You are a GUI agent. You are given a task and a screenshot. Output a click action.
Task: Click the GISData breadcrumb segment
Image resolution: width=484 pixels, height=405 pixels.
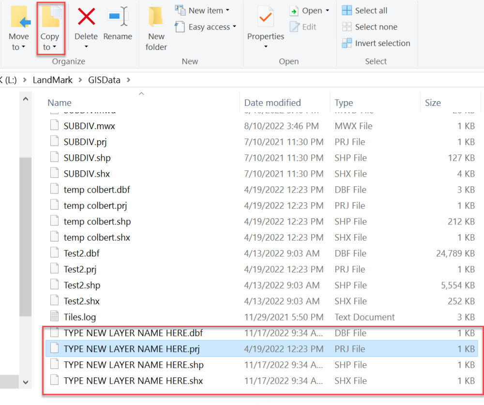(104, 80)
